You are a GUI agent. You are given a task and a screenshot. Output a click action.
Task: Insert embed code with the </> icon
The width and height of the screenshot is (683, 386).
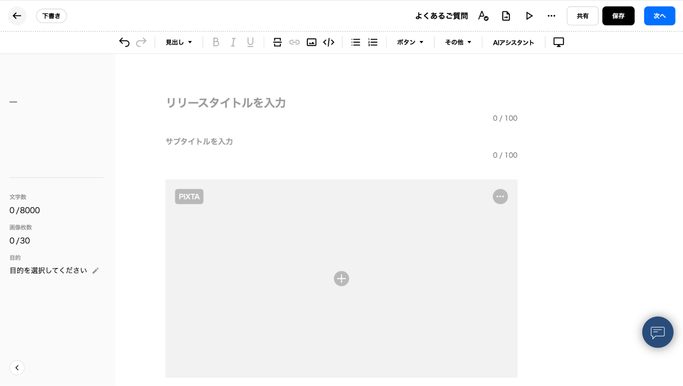click(x=329, y=42)
